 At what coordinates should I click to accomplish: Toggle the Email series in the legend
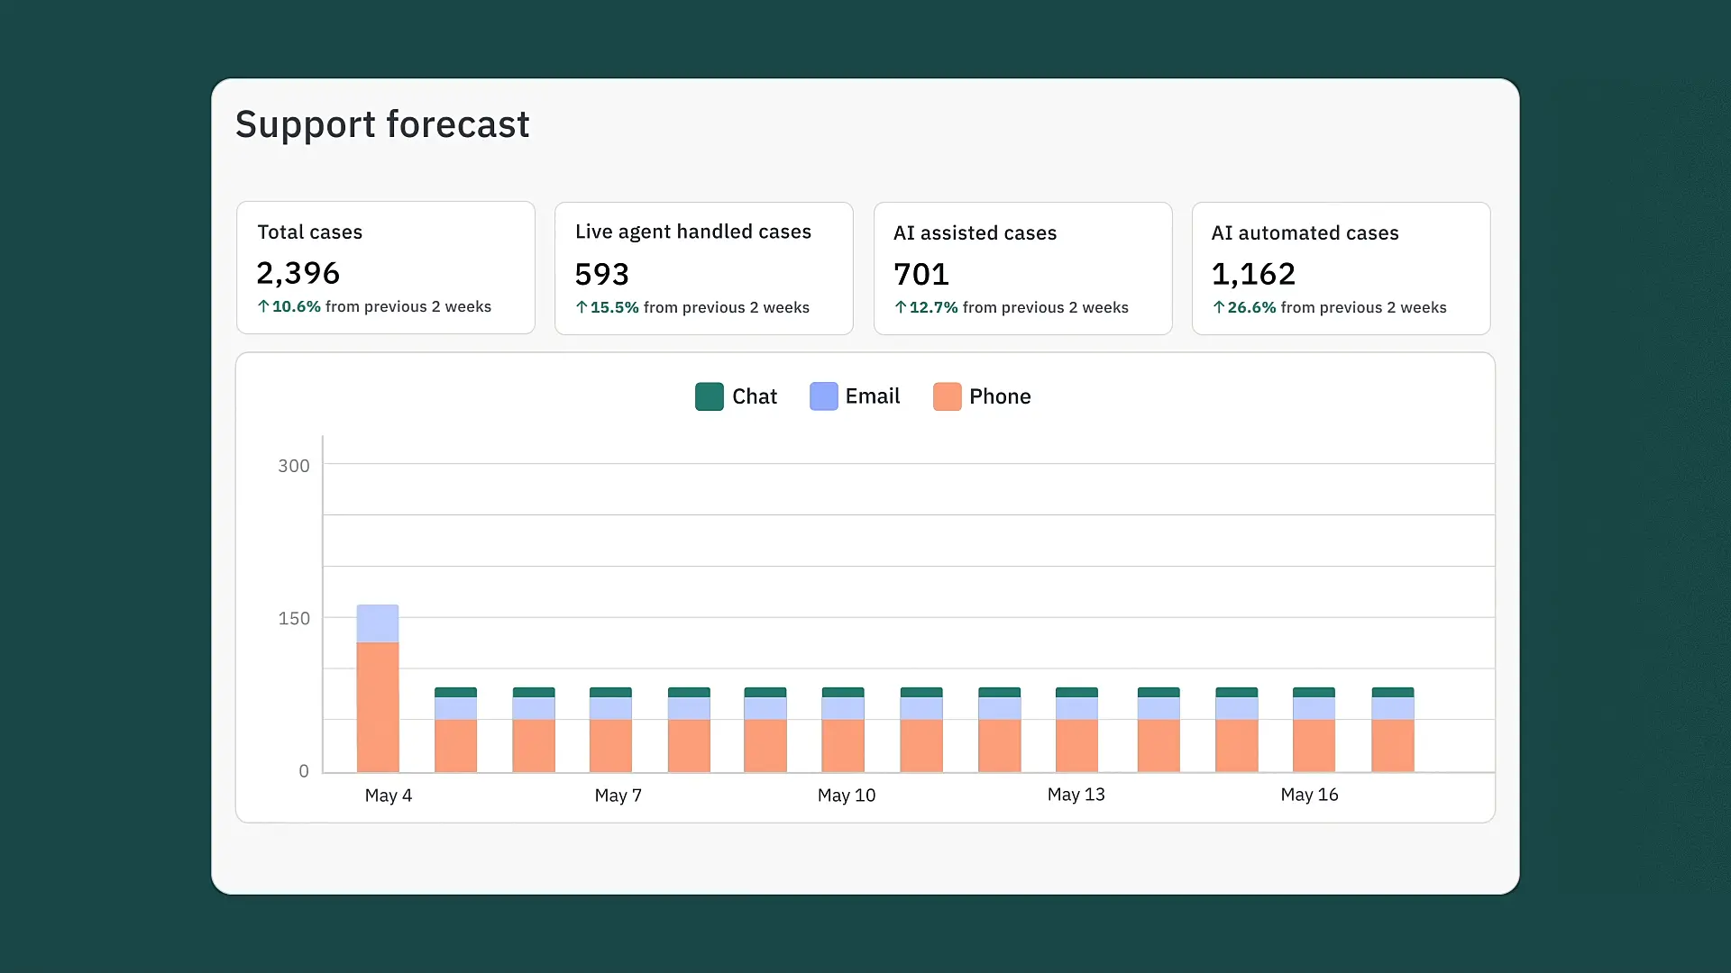(x=855, y=396)
